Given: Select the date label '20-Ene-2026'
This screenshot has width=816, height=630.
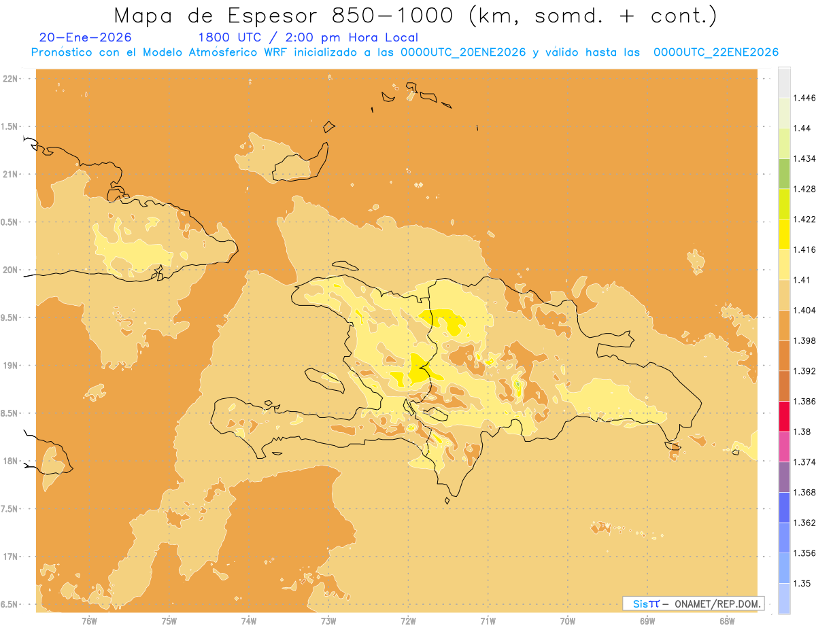Looking at the screenshot, I should [x=86, y=38].
